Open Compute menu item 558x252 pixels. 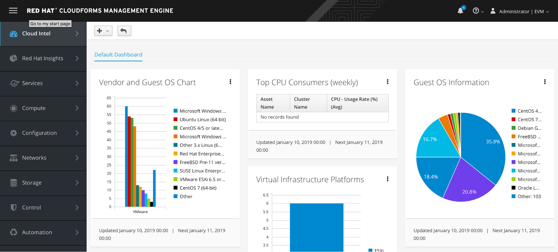(43, 108)
